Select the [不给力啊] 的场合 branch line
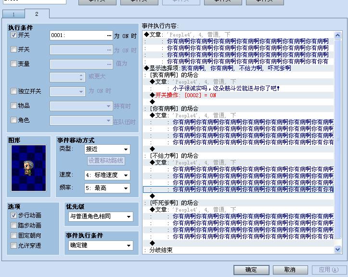 (239, 155)
